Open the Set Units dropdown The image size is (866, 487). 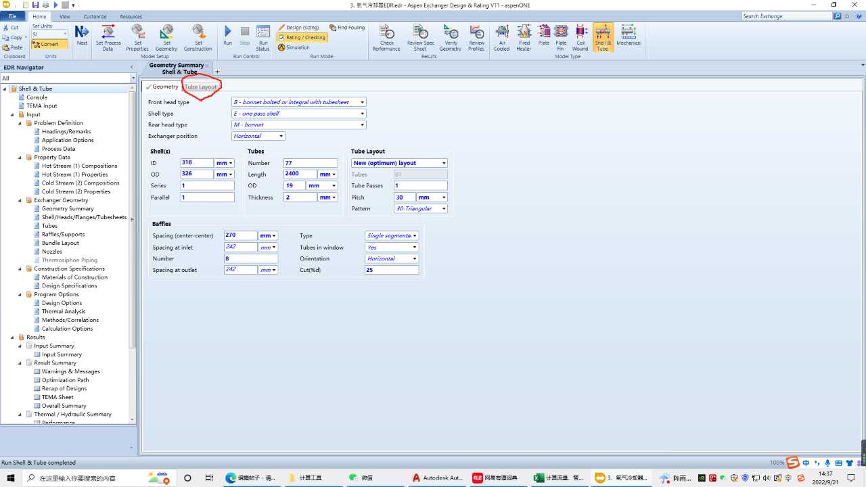click(x=66, y=34)
